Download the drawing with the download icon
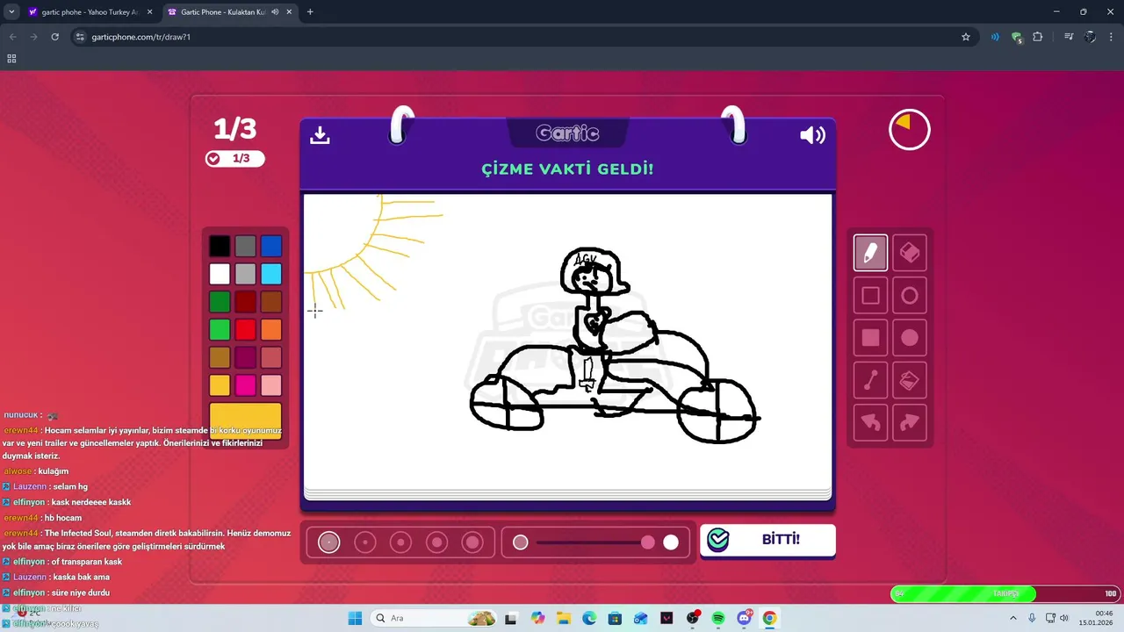The height and width of the screenshot is (632, 1124). (320, 134)
